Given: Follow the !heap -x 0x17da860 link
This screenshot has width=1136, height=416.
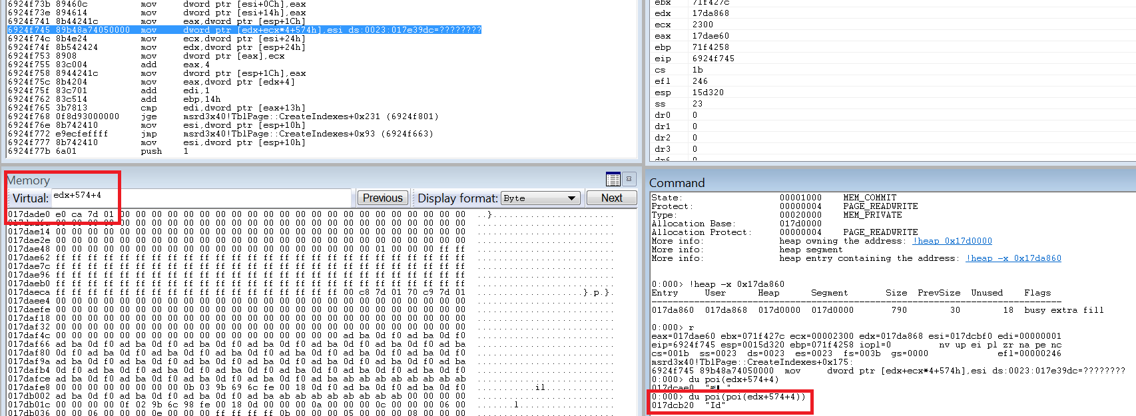Looking at the screenshot, I should pyautogui.click(x=1013, y=258).
